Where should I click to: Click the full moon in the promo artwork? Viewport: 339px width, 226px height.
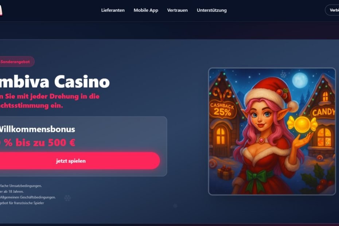point(300,80)
